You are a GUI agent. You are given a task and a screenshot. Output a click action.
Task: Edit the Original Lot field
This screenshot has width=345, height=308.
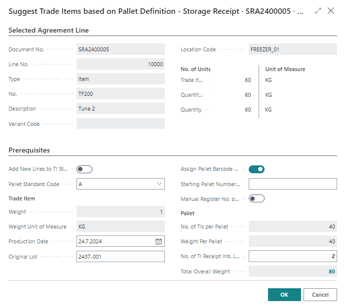120,257
